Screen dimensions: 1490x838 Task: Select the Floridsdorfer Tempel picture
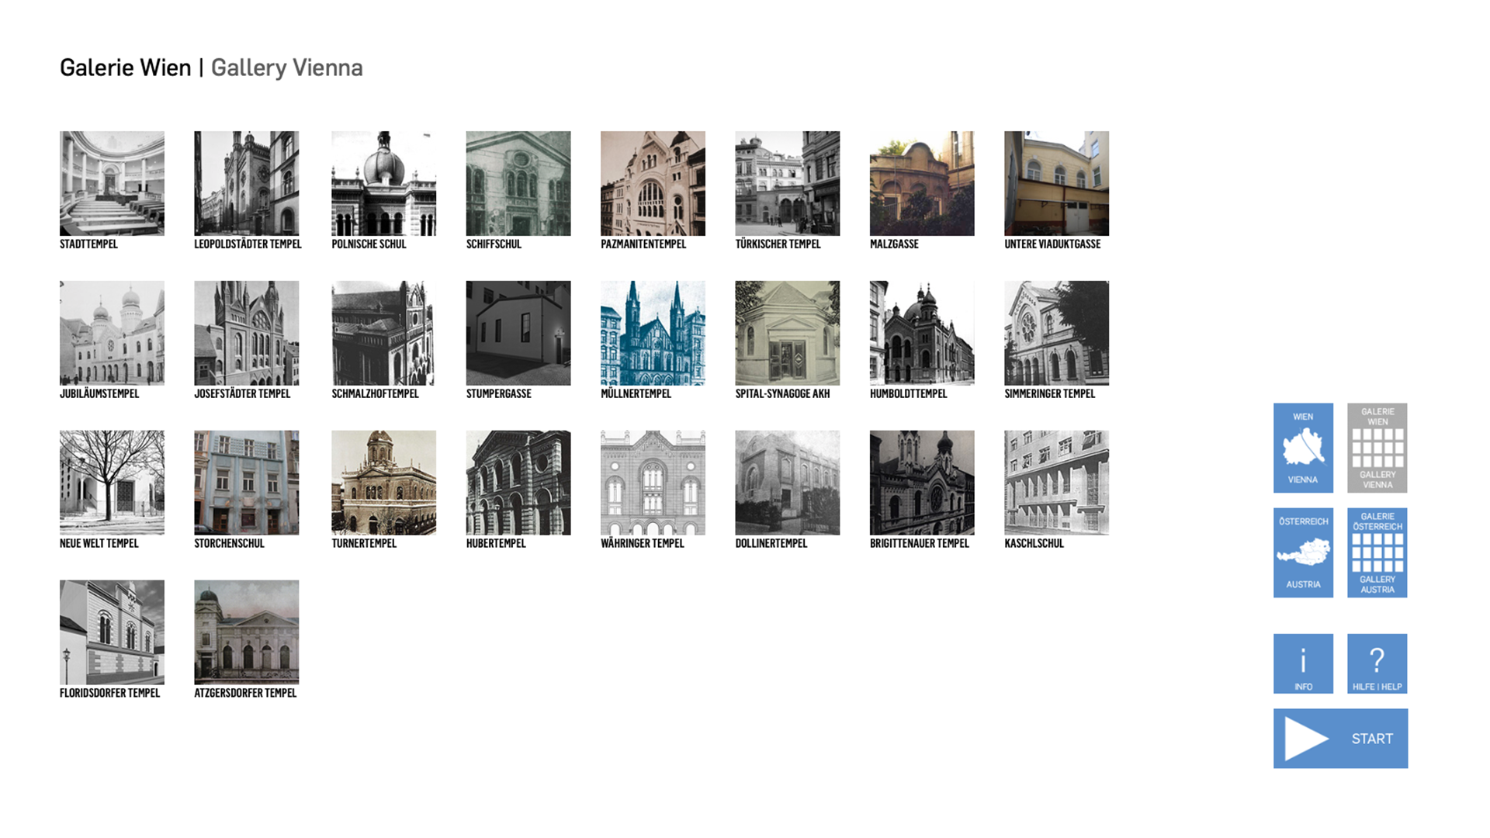112,632
